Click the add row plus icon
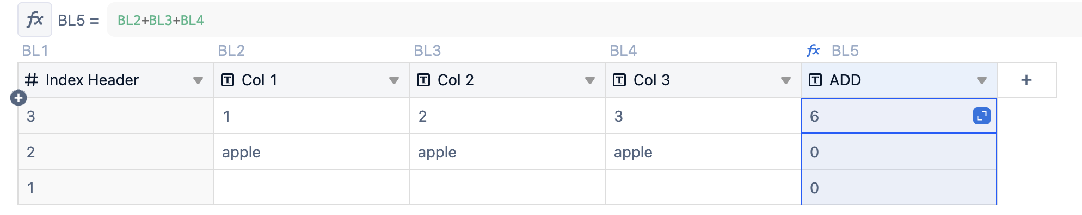This screenshot has height=215, width=1082. [x=19, y=98]
